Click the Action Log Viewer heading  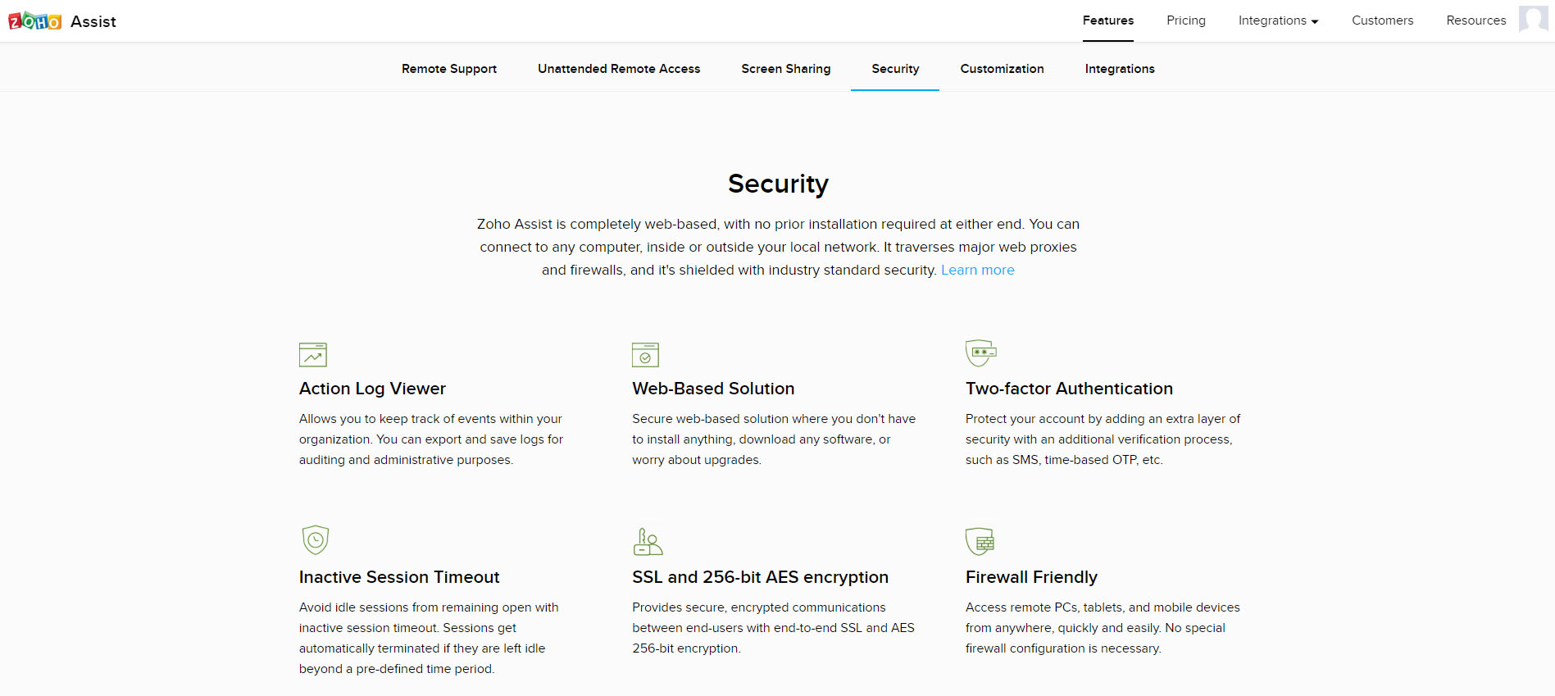pos(372,389)
